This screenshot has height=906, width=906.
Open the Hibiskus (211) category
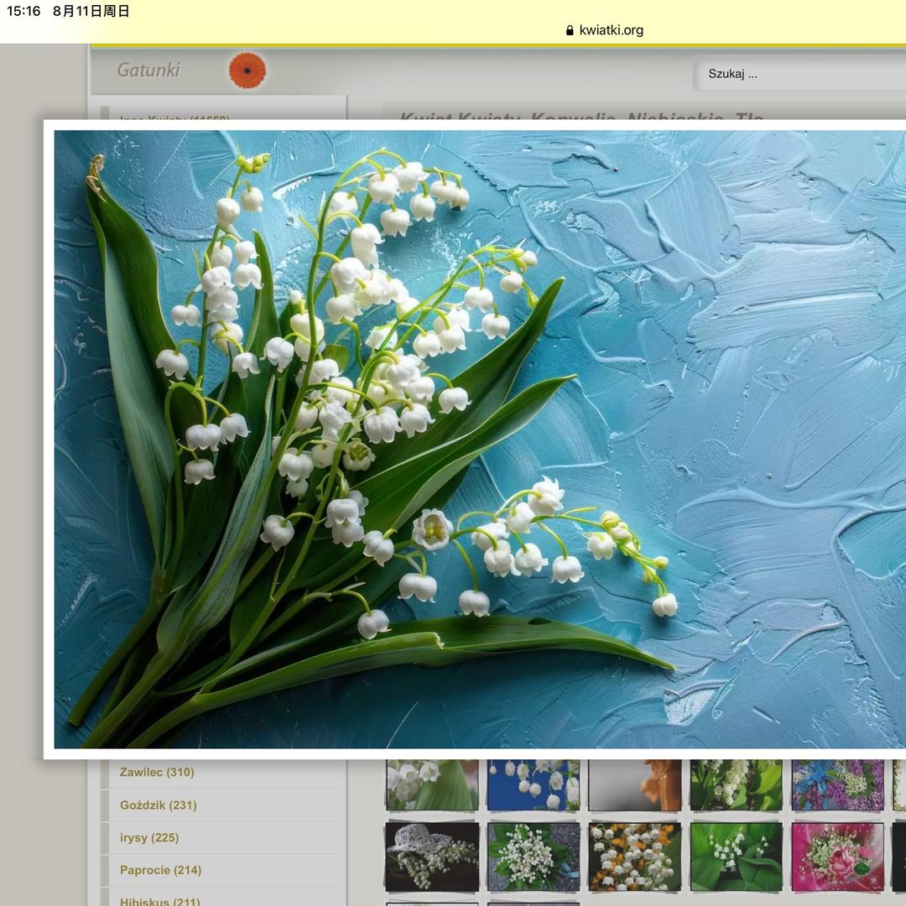[160, 900]
